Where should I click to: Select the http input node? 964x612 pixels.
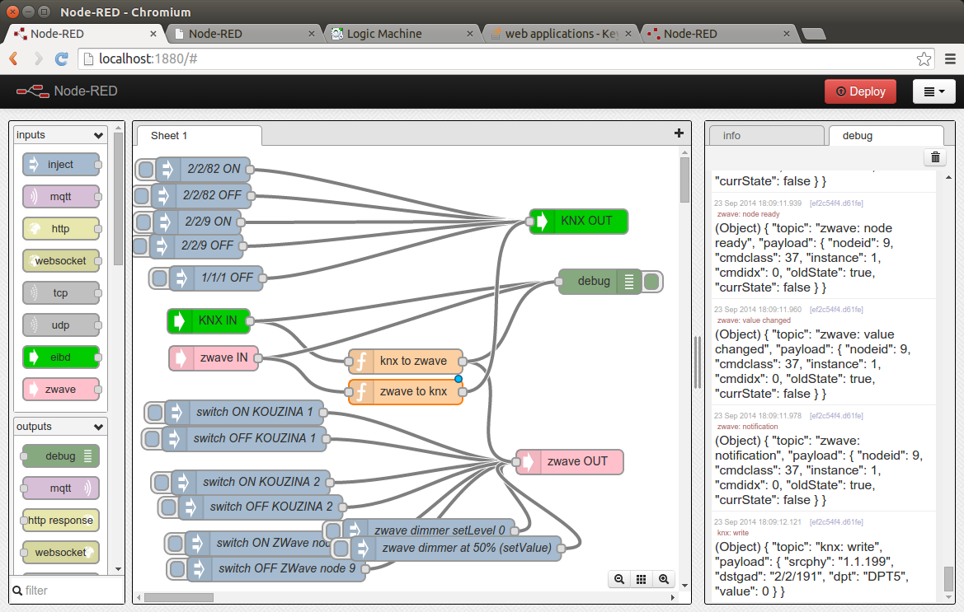pos(61,228)
